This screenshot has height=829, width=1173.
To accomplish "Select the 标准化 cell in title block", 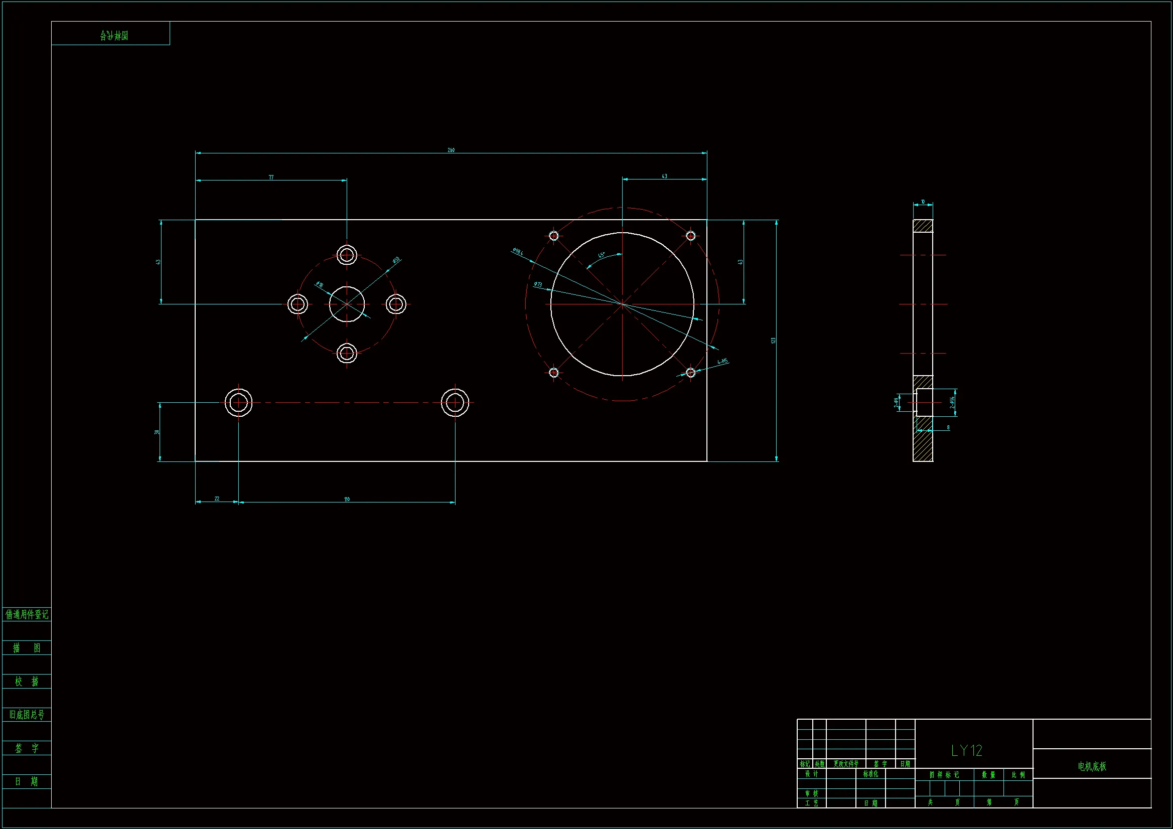I will (x=870, y=774).
